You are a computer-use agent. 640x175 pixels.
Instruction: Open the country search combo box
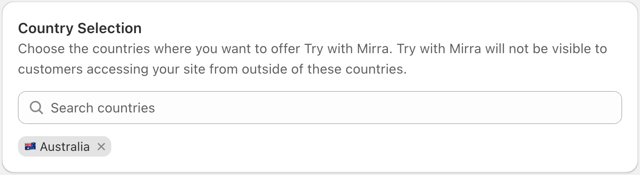click(319, 108)
